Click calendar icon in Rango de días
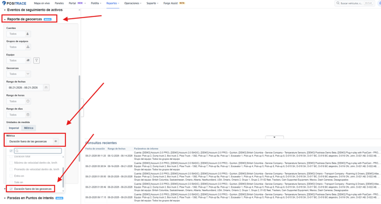 [x=28, y=114]
